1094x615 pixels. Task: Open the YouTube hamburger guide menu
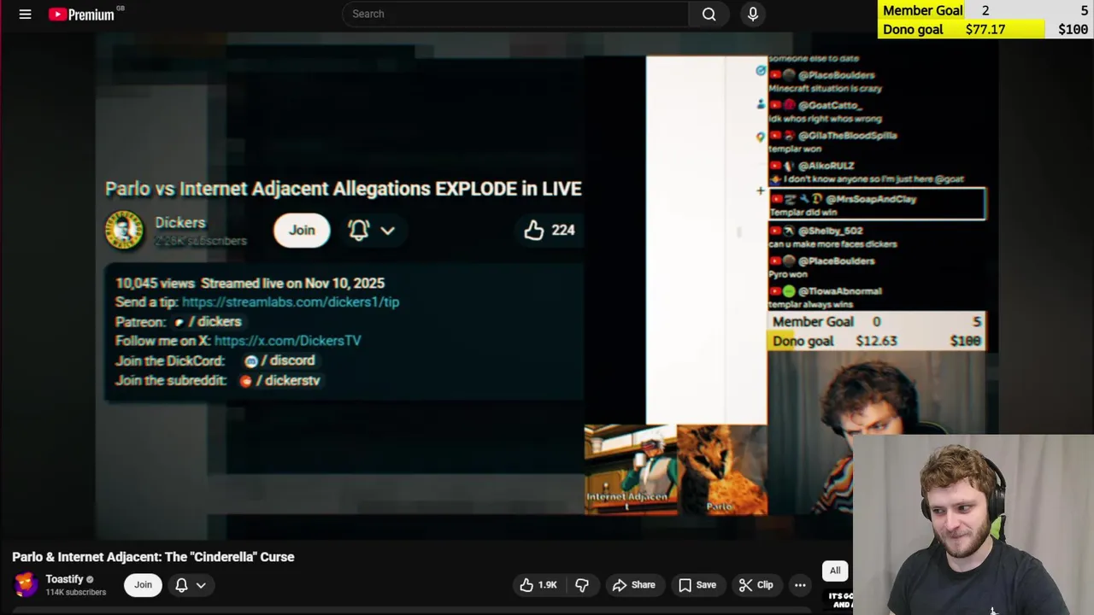point(25,14)
